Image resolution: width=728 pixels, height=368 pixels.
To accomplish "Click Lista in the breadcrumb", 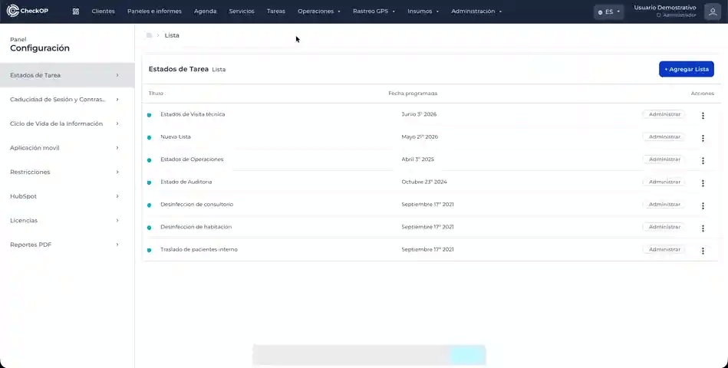I will coord(172,35).
